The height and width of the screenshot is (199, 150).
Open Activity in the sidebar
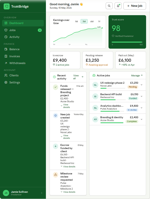point(23,37)
